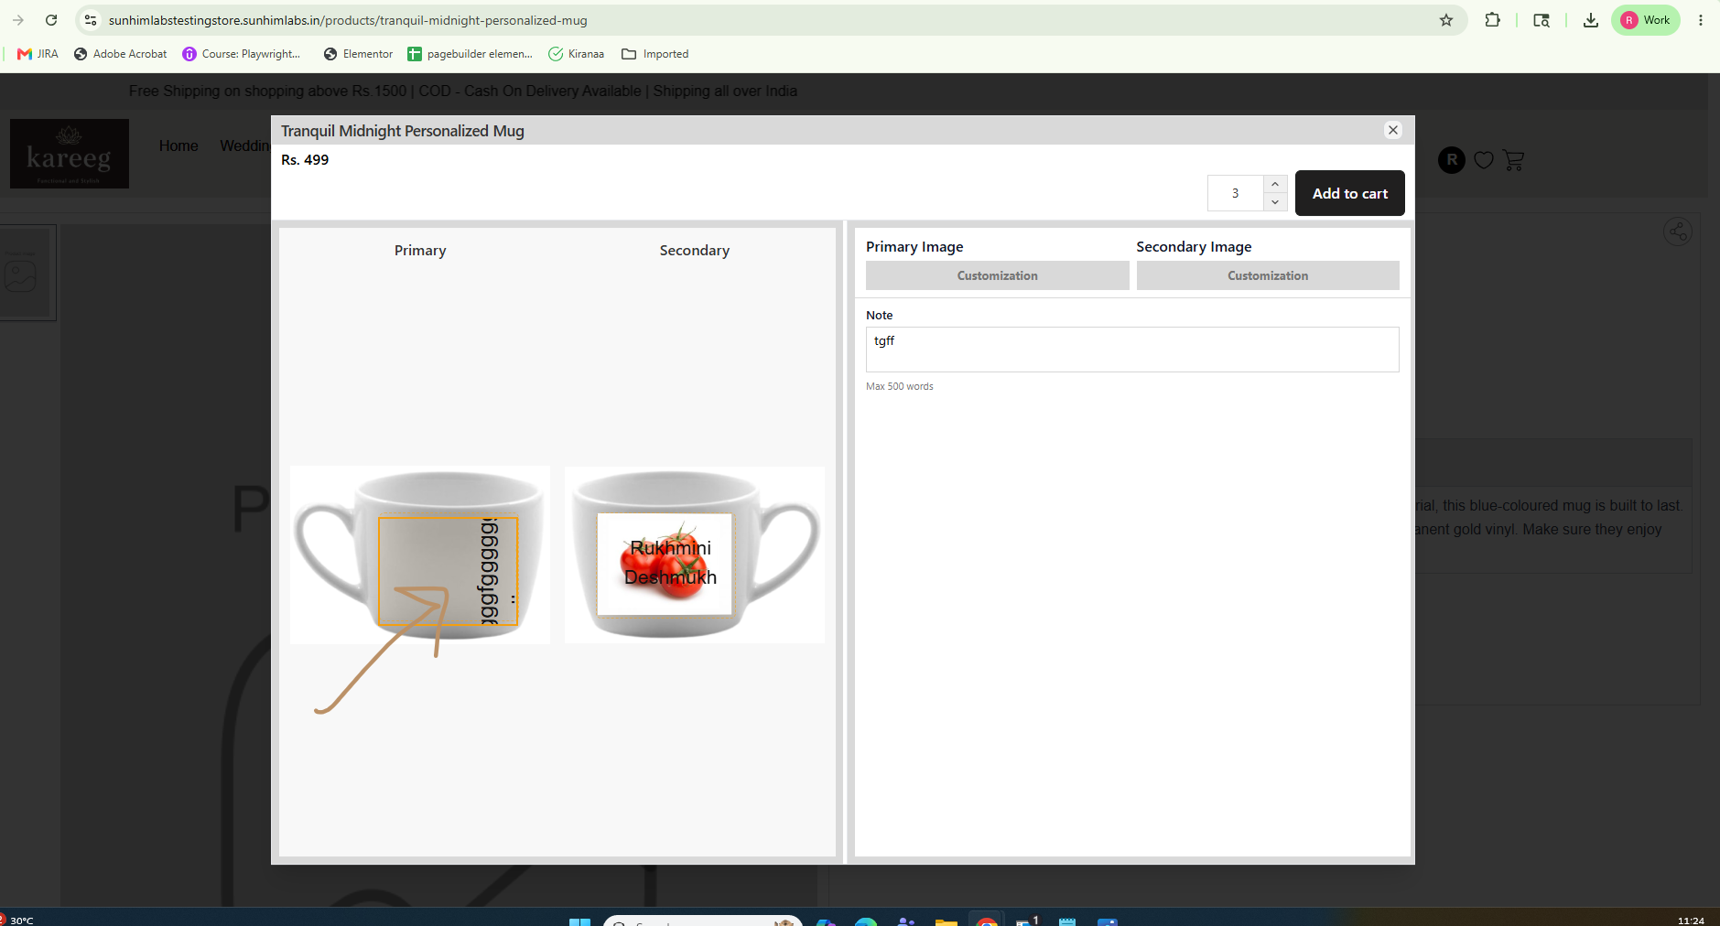Viewport: 1720px width, 926px height.
Task: Open the R account avatar icon
Action: click(x=1452, y=160)
